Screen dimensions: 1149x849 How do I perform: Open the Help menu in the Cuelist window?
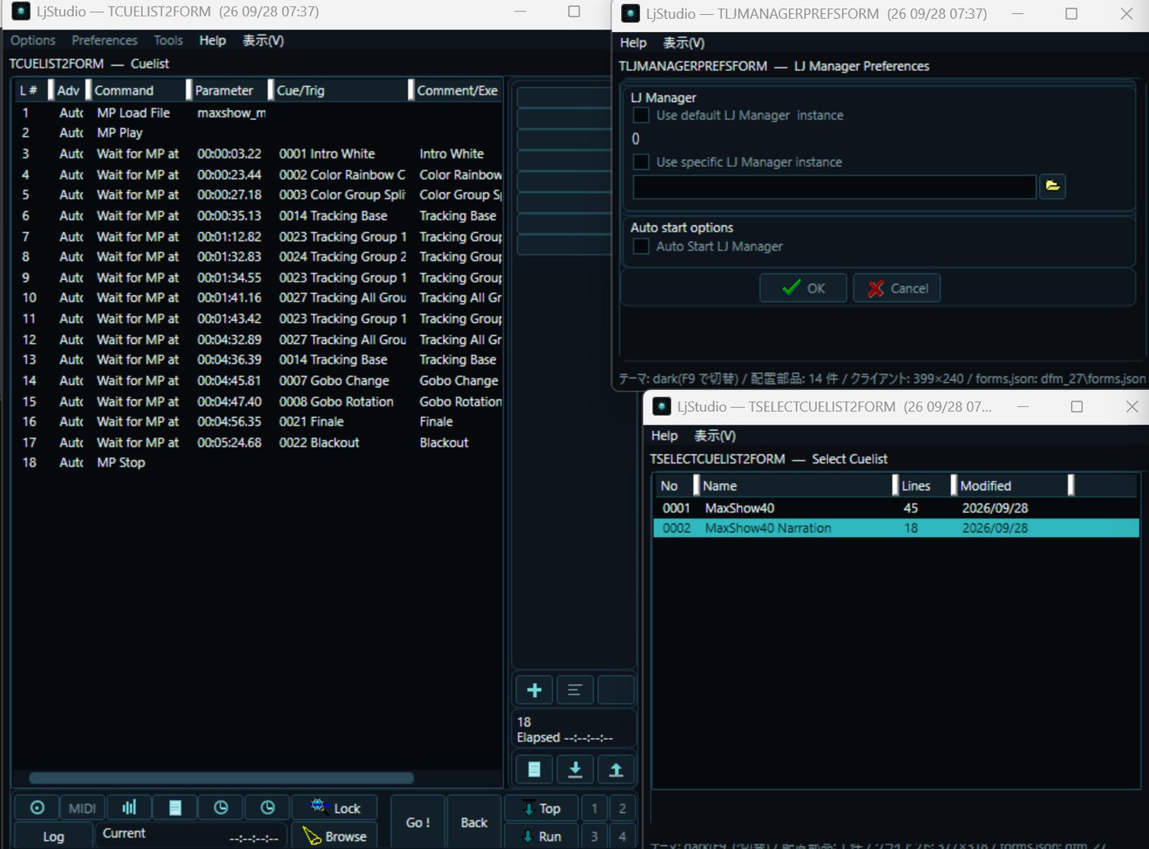click(213, 40)
